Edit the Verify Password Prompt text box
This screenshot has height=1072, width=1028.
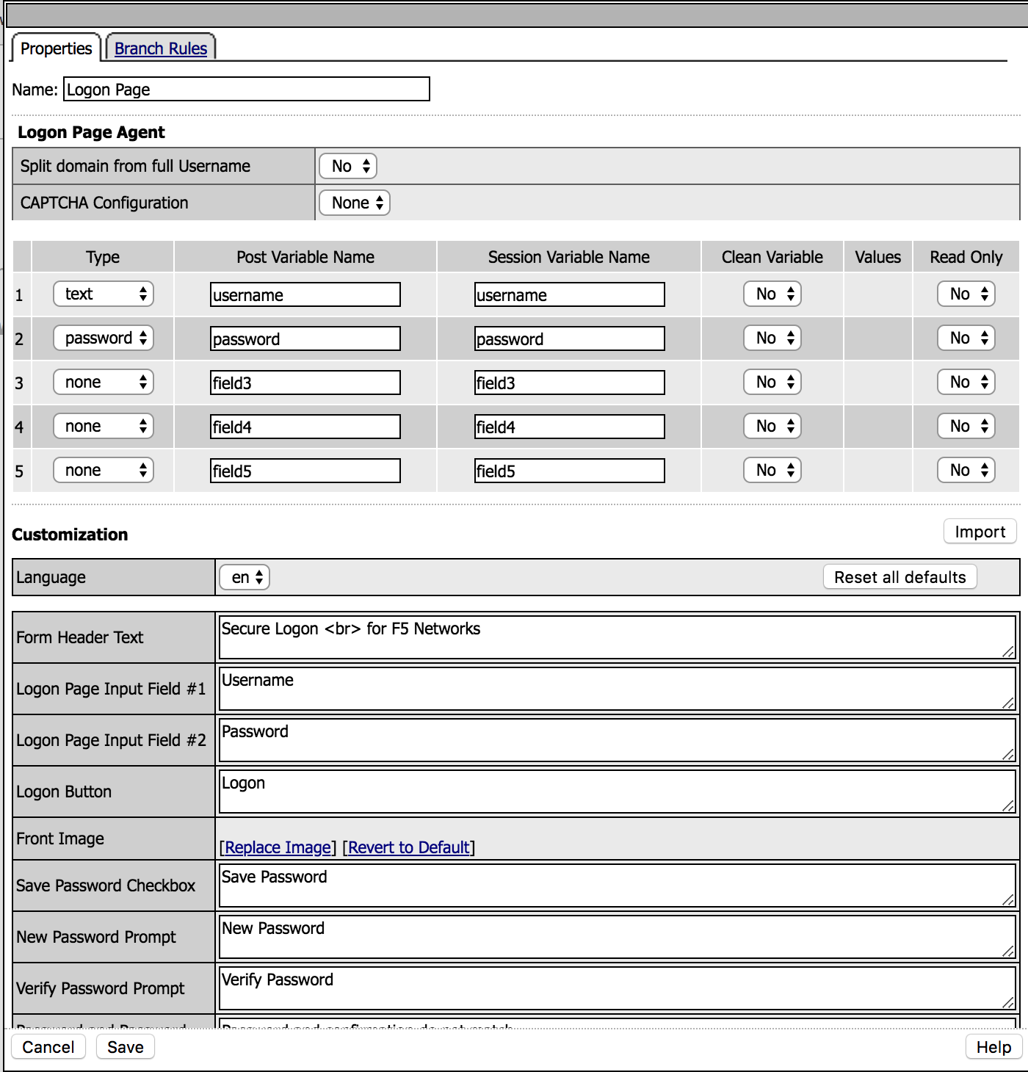tap(618, 988)
